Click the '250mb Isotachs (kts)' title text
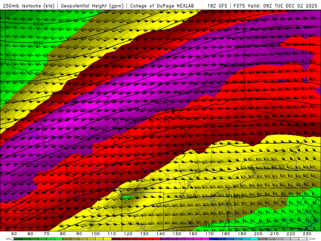The height and width of the screenshot is (241, 321). pos(29,6)
